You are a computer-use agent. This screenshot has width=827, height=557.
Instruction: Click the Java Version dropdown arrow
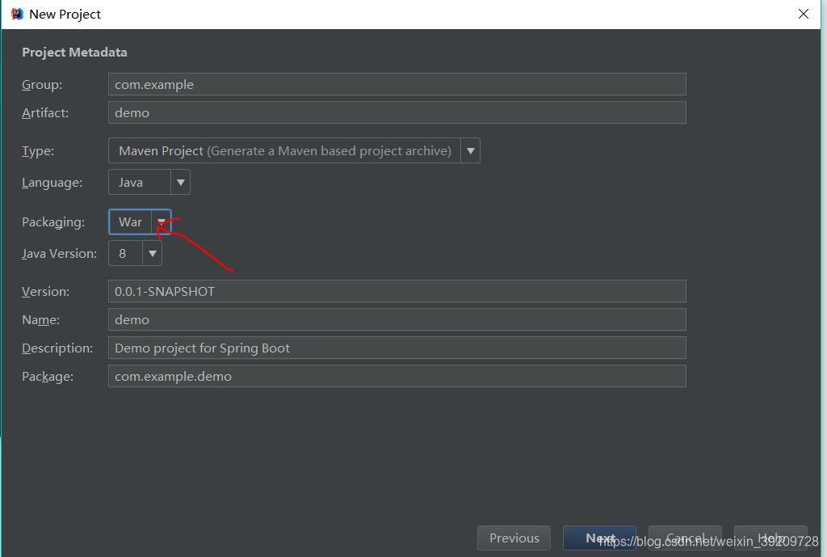coord(153,253)
